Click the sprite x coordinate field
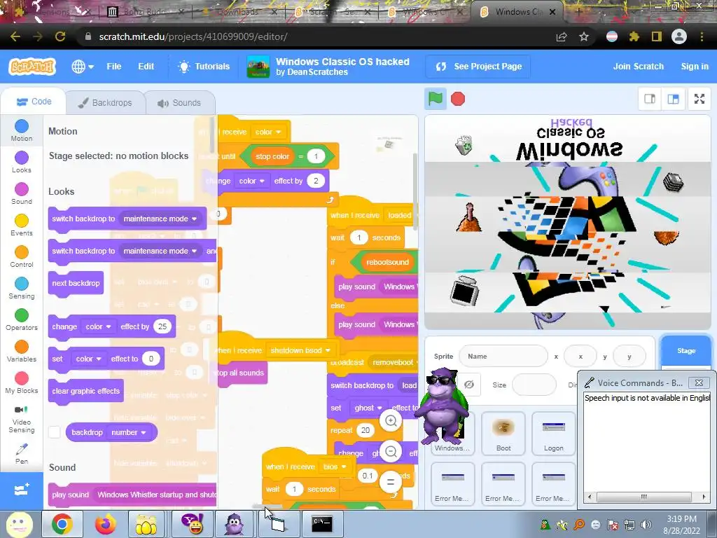717x538 pixels. (x=580, y=357)
